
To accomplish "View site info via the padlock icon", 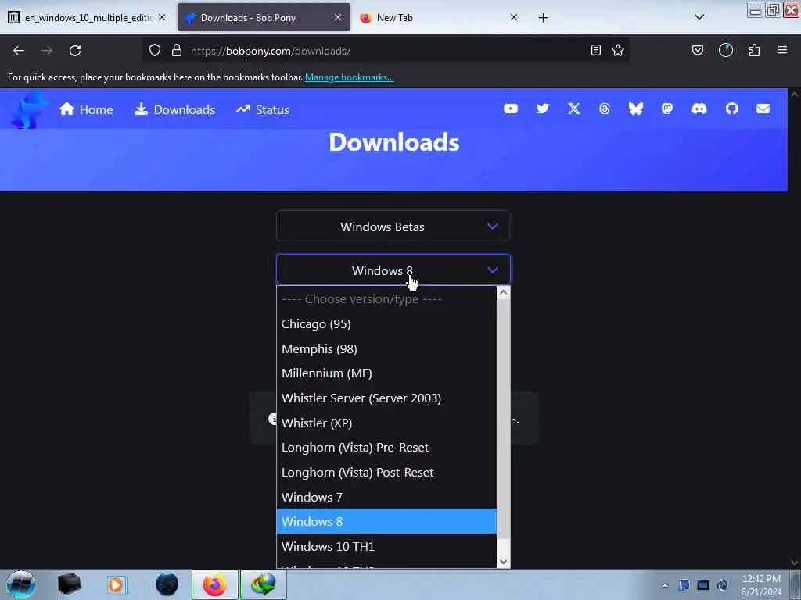I will pyautogui.click(x=177, y=51).
